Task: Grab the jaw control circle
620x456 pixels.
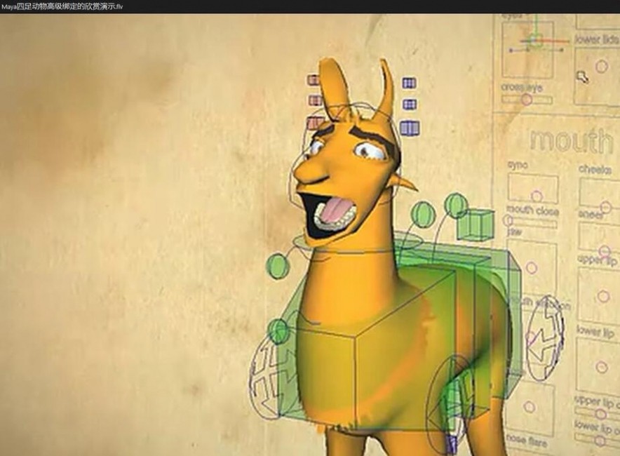Action: coord(532,268)
